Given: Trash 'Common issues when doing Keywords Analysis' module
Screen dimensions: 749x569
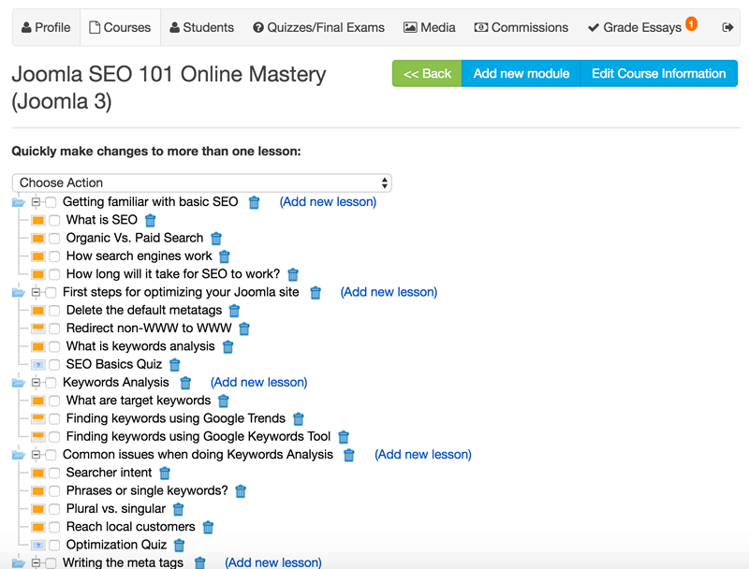Looking at the screenshot, I should tap(349, 455).
